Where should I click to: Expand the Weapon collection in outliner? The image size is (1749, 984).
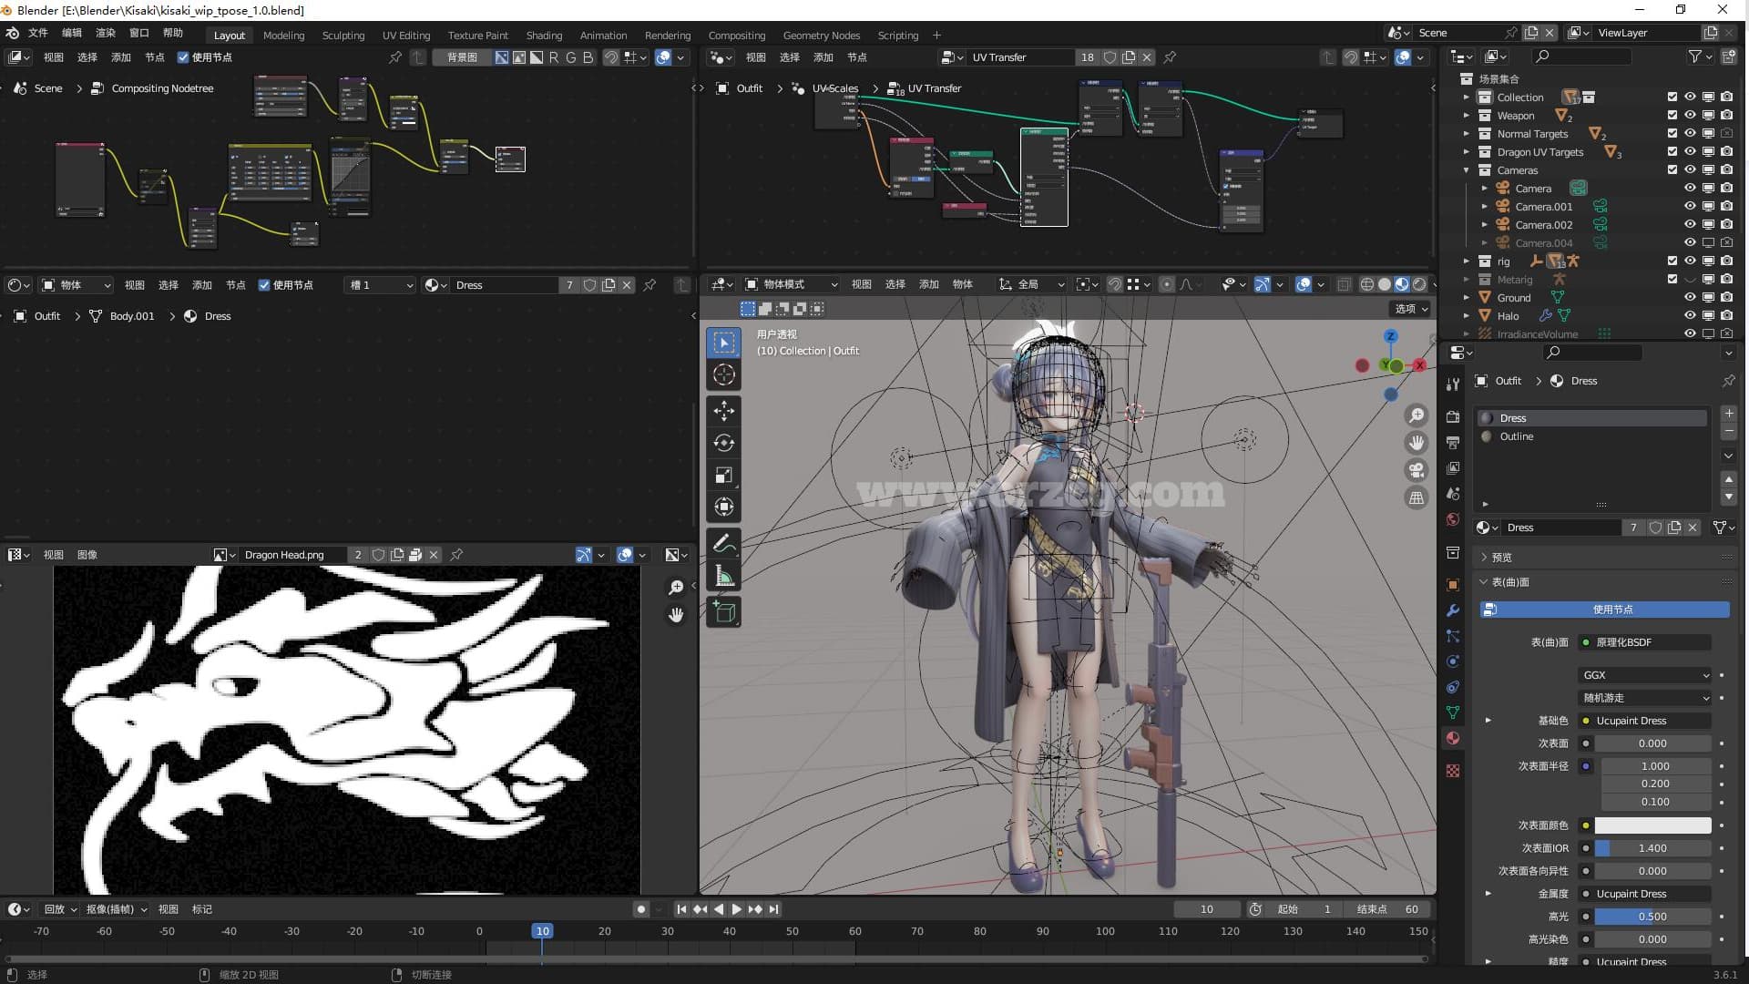(1466, 116)
